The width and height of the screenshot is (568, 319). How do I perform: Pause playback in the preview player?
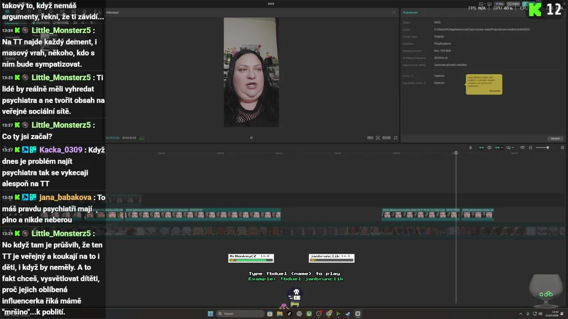click(x=251, y=138)
